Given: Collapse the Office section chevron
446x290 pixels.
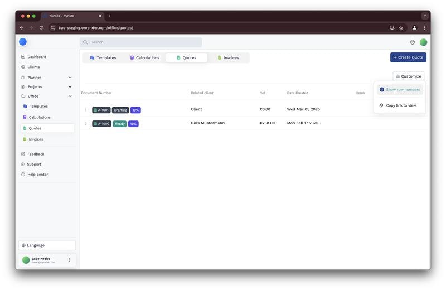Looking at the screenshot, I should click(70, 96).
